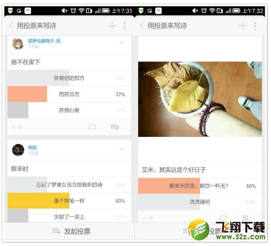Expand chevron on 啊旭 post header

122,149
